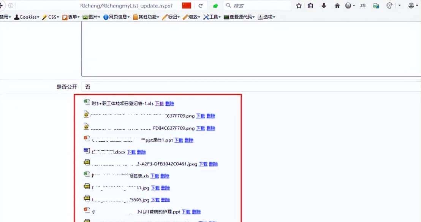Open the 查看源代码 view source menu
The image size is (421, 222).
[x=239, y=17]
